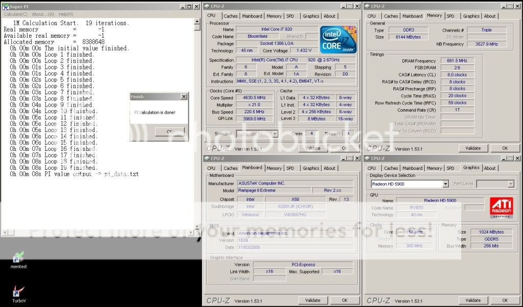Click the Bus Speed value 220.5 MHz
This screenshot has width=523, height=307.
[x=254, y=112]
